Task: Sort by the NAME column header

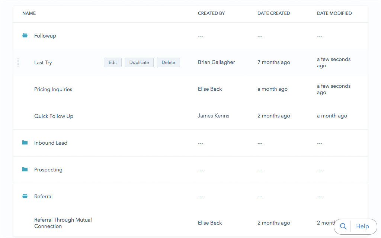Action: click(x=29, y=13)
